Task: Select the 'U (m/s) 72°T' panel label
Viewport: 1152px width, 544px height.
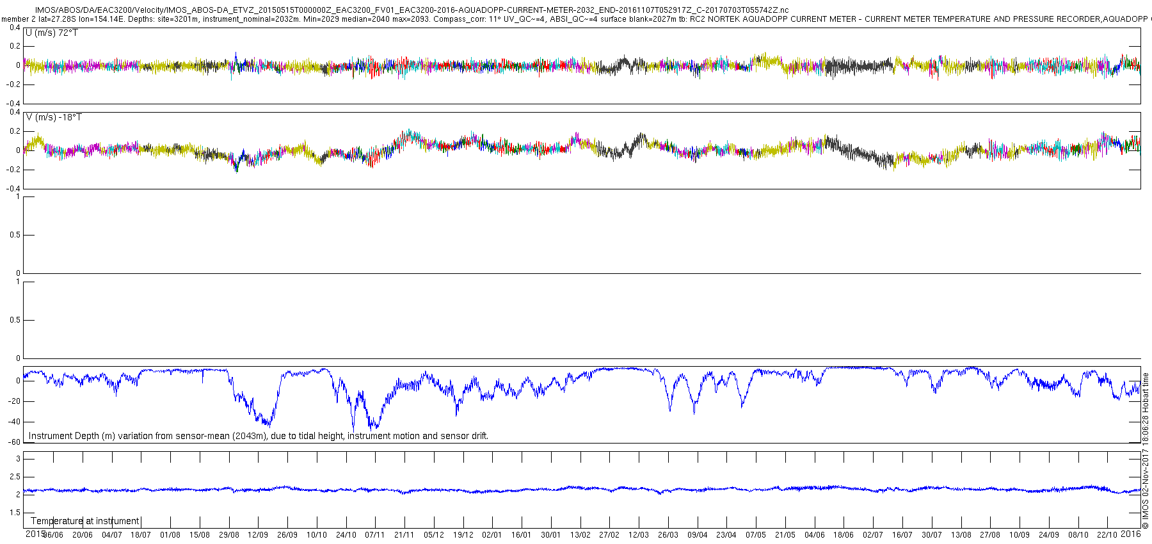Action: point(52,33)
